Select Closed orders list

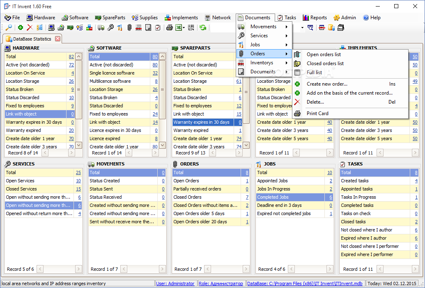click(350, 63)
